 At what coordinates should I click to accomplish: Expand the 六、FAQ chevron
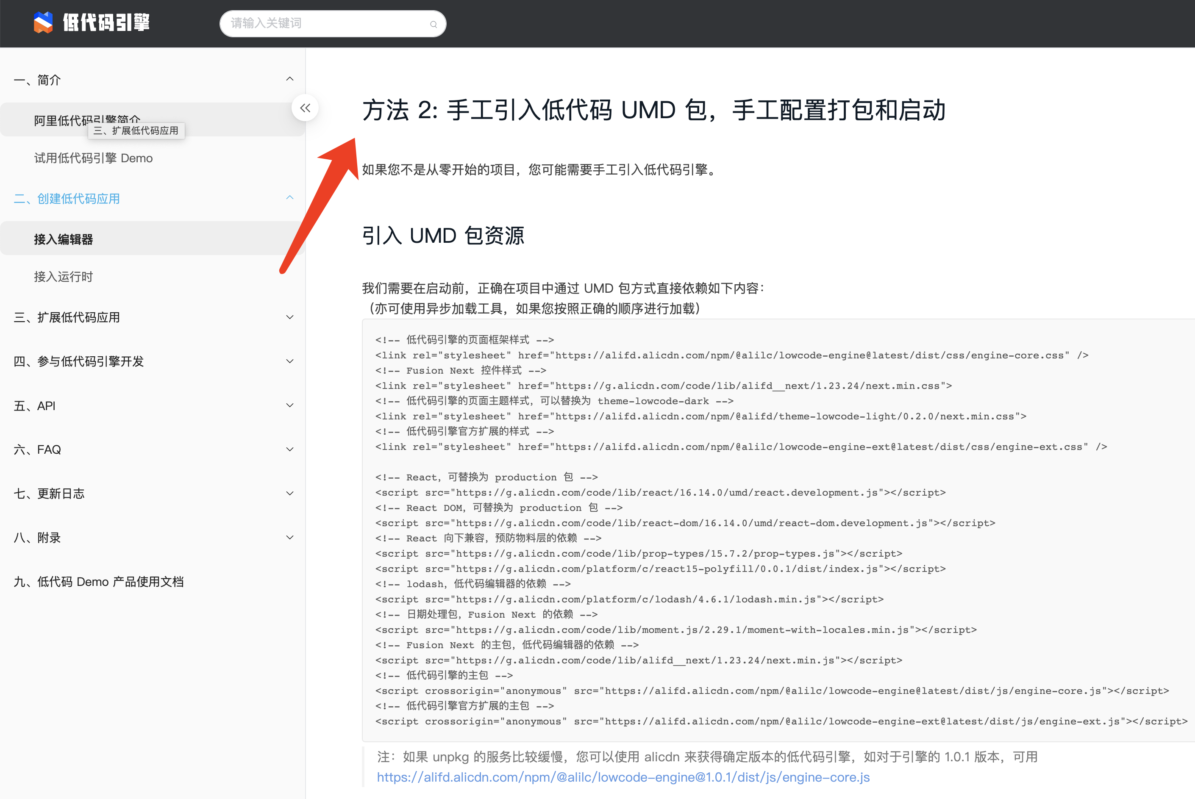click(x=289, y=449)
